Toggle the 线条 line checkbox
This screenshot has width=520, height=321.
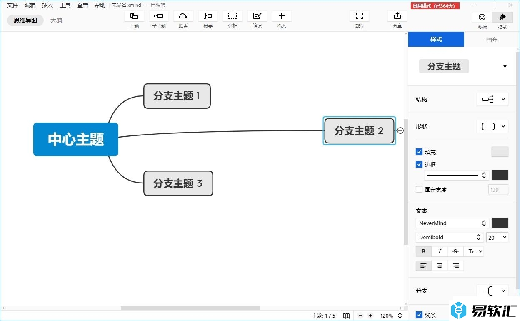(x=419, y=315)
